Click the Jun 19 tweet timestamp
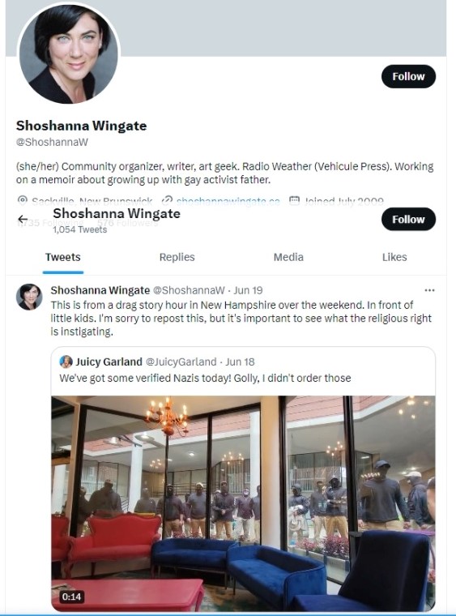This screenshot has height=616, width=456. [x=248, y=290]
